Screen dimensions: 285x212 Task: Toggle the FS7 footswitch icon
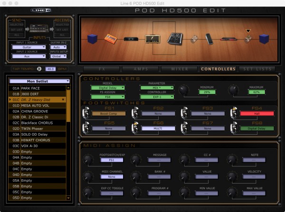(x=184, y=128)
